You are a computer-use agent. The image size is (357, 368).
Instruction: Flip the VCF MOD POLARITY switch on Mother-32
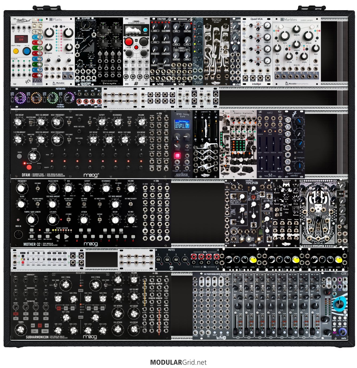click(131, 204)
